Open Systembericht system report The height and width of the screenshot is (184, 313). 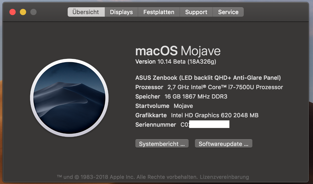[x=162, y=144]
